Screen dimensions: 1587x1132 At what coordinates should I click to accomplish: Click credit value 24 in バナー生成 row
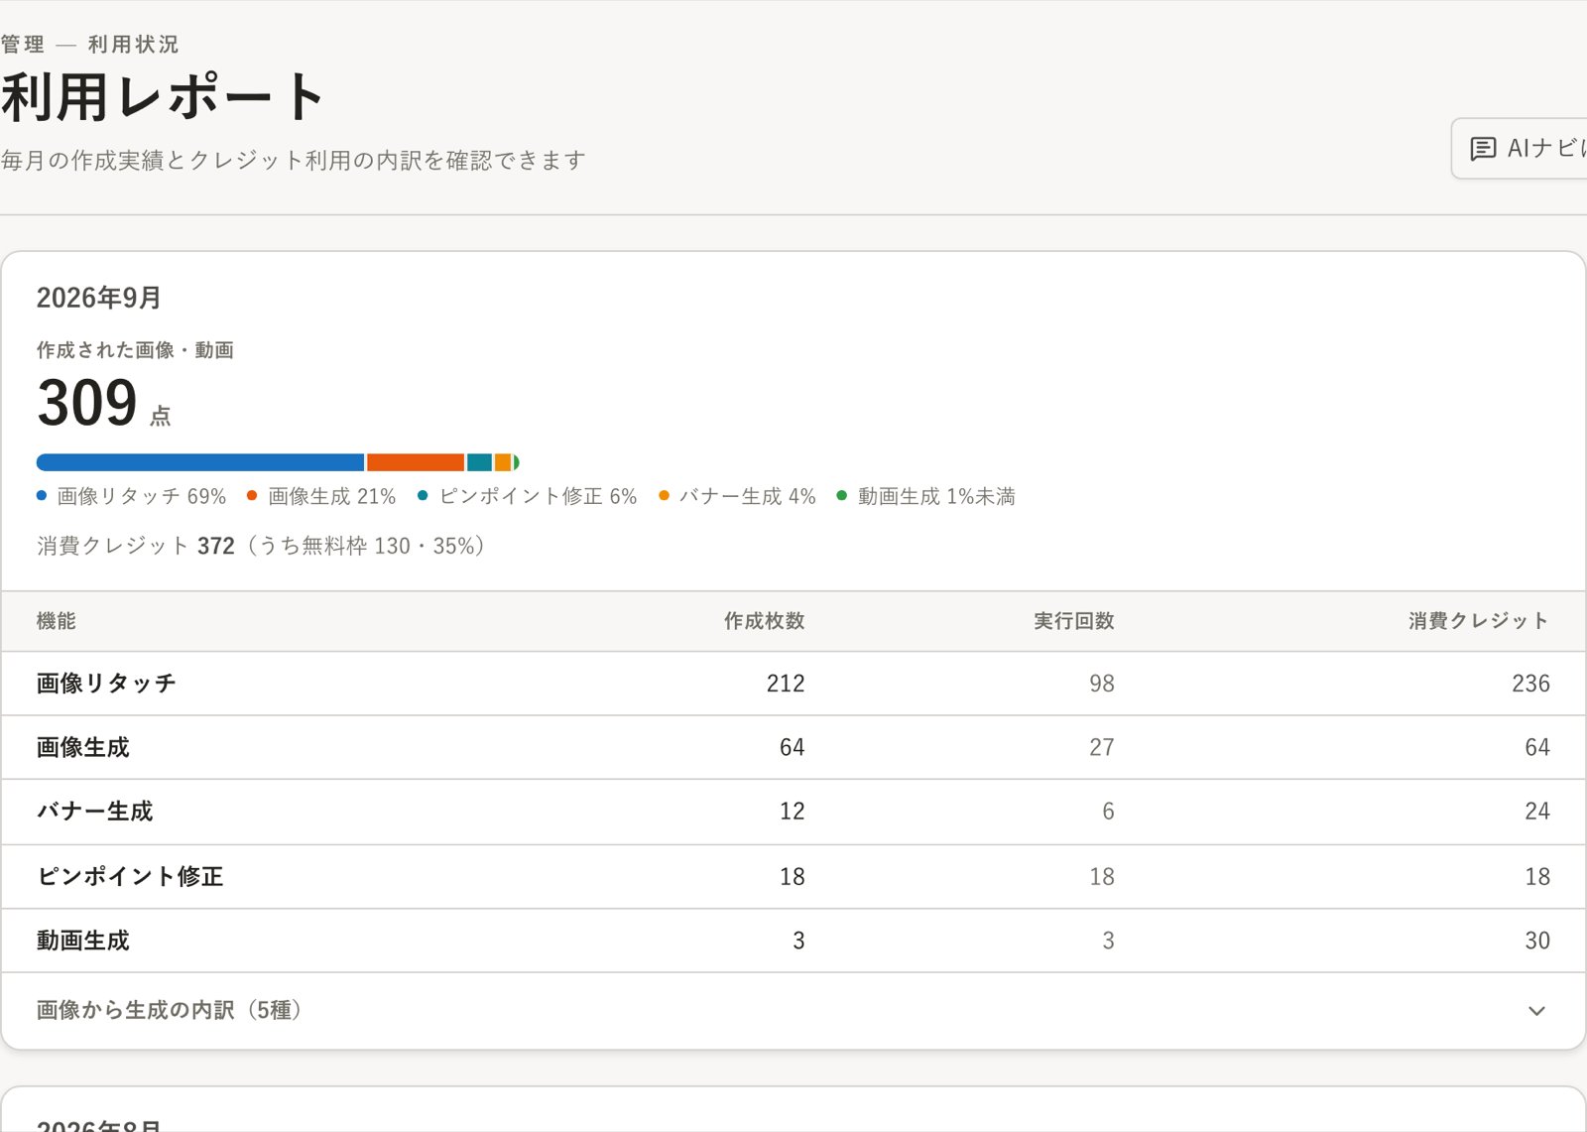[x=1537, y=812]
